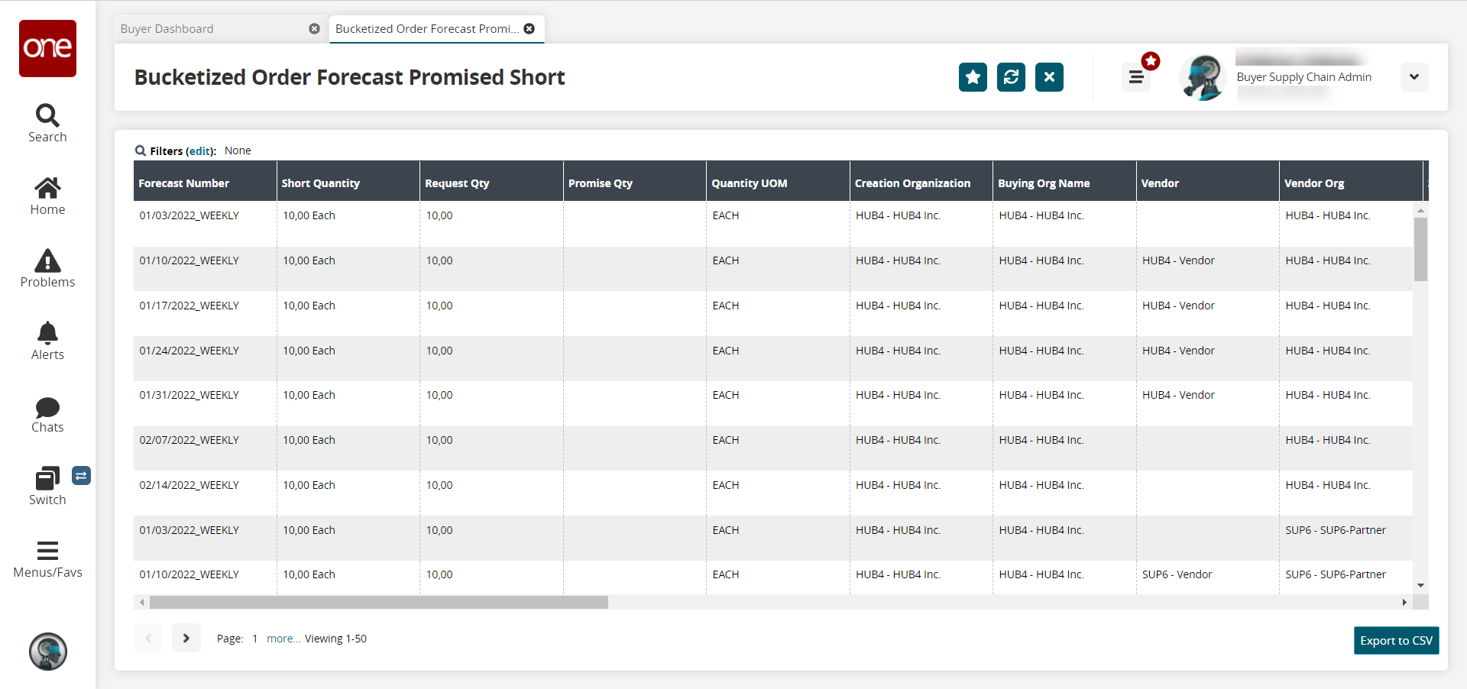Open the notifications list menu icon

coord(1136,77)
